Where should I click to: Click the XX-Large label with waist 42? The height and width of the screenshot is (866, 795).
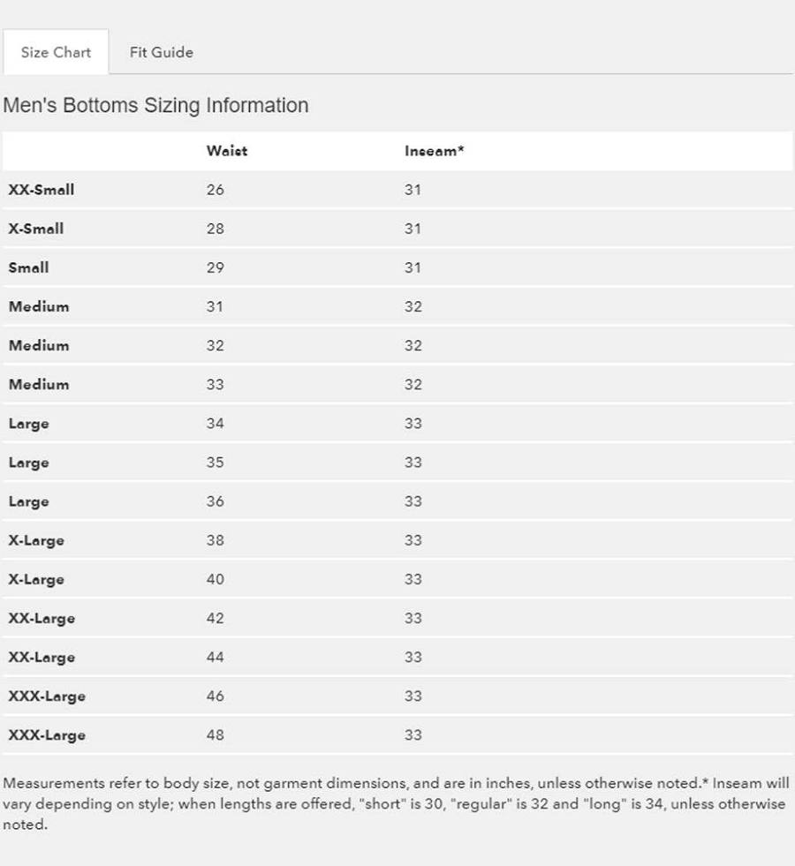[42, 618]
